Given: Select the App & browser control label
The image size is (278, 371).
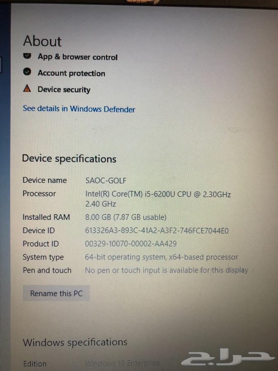Looking at the screenshot, I should click(77, 57).
